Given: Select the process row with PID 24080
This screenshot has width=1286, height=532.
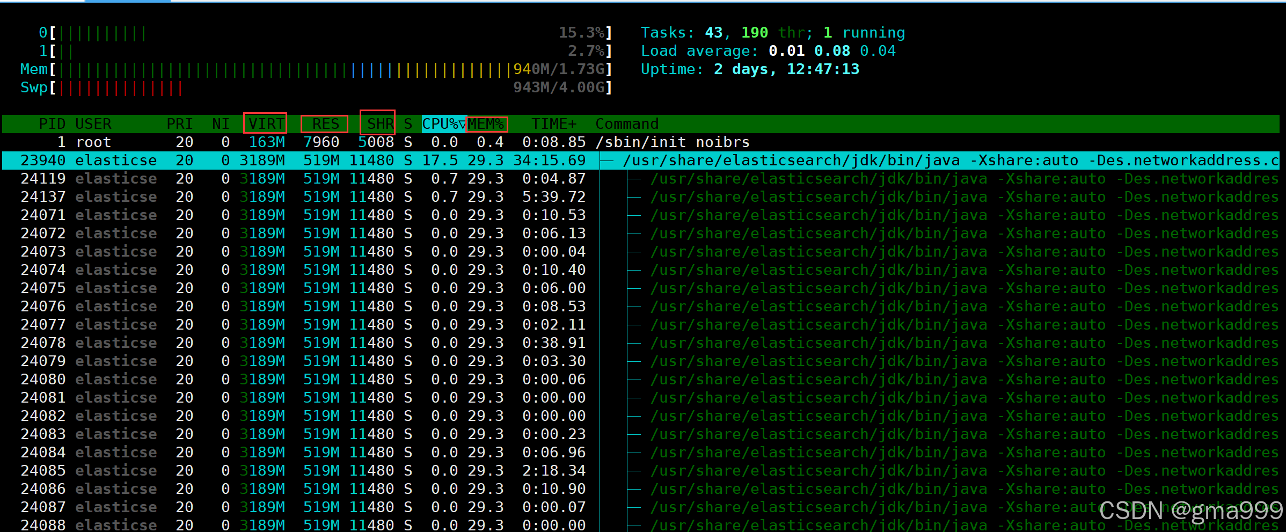Looking at the screenshot, I should [641, 380].
